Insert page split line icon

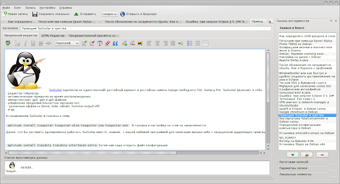click(205, 43)
